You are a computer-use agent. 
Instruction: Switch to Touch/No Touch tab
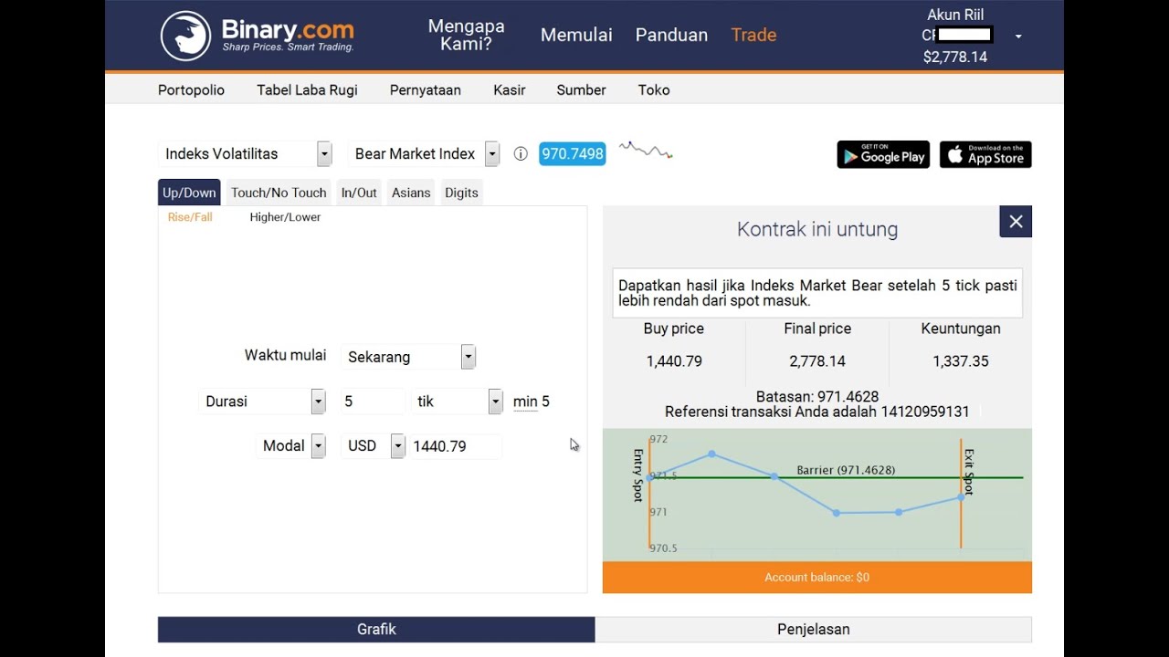pos(279,193)
